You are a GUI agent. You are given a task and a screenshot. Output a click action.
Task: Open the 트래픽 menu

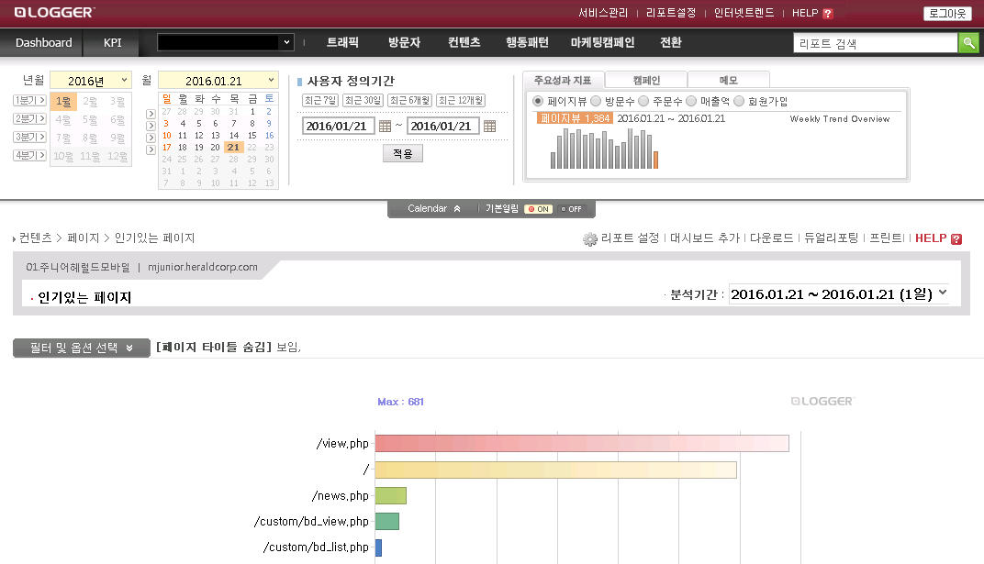pyautogui.click(x=342, y=42)
